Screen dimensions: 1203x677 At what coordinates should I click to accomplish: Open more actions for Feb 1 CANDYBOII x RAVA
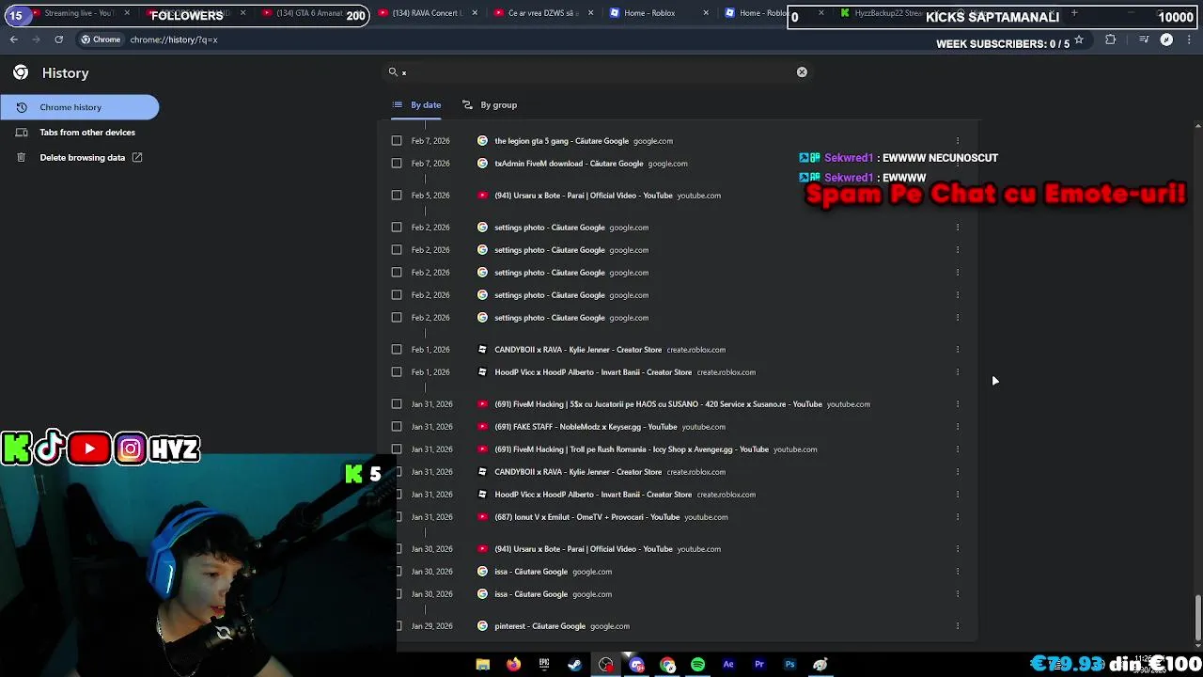pos(957,350)
